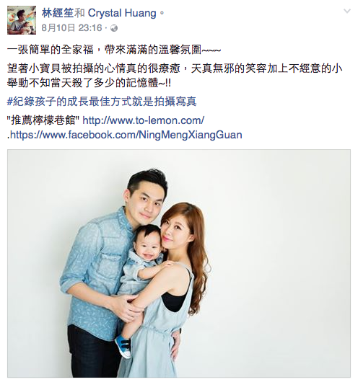Click the woman's long brown hair
The image size is (358, 382).
point(195,244)
